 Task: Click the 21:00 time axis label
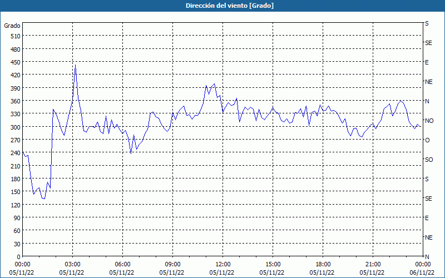pos(373,265)
